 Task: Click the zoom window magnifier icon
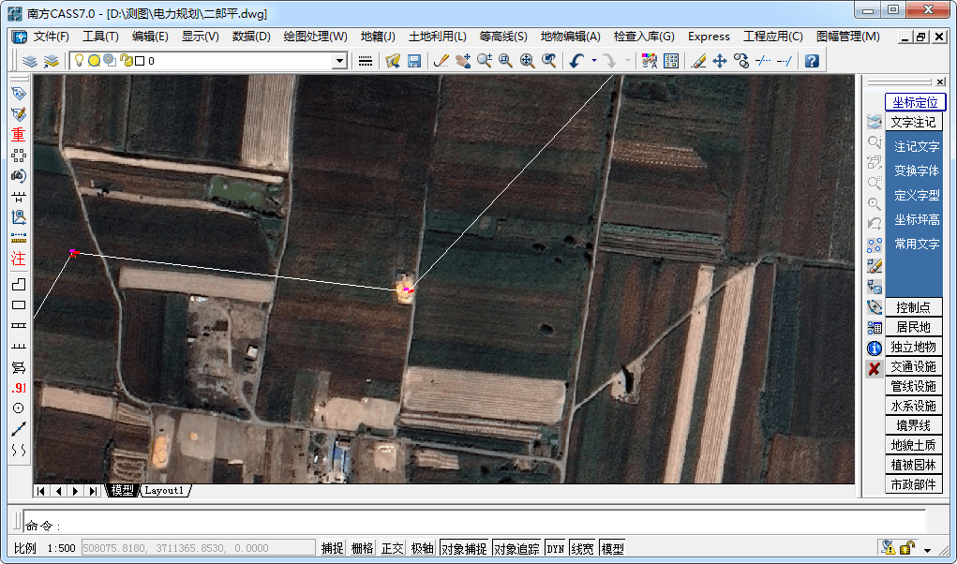click(x=505, y=61)
